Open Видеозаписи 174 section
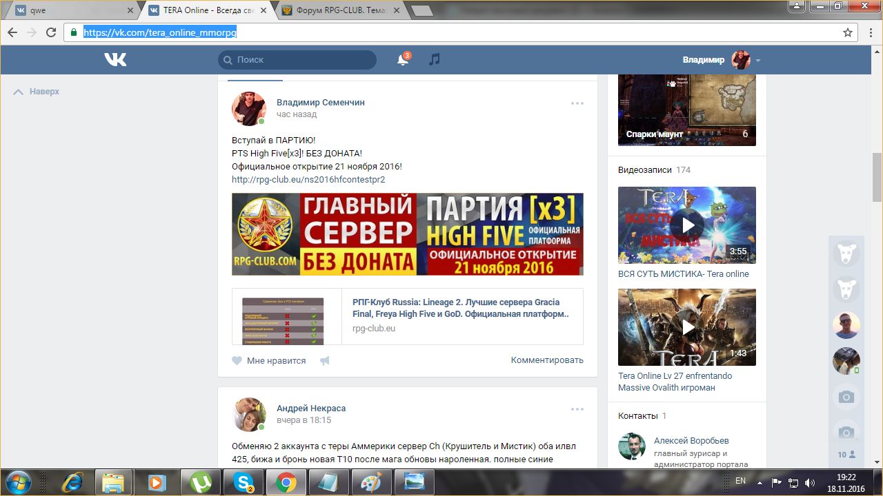 point(654,169)
